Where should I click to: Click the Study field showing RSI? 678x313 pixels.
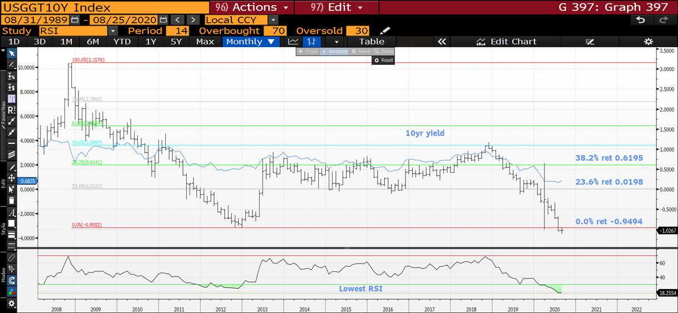(x=73, y=31)
